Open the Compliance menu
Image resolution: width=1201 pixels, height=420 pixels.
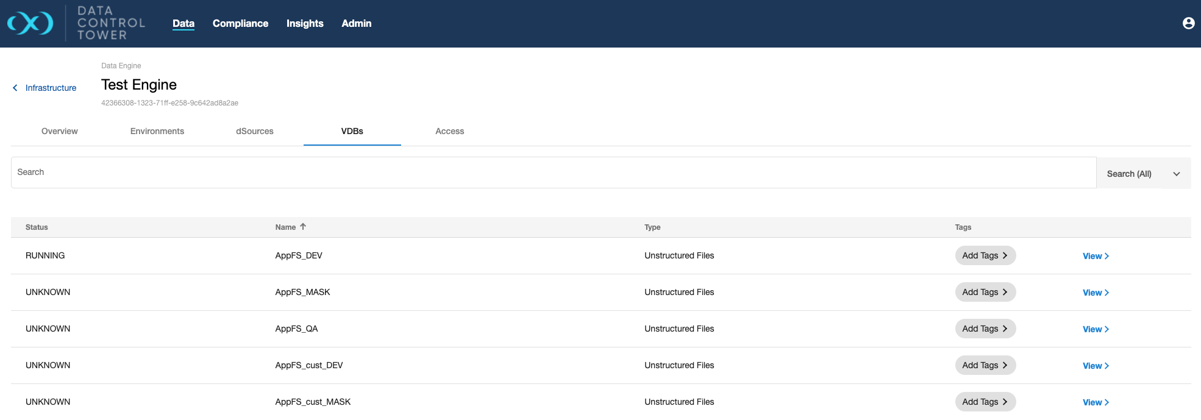coord(240,23)
